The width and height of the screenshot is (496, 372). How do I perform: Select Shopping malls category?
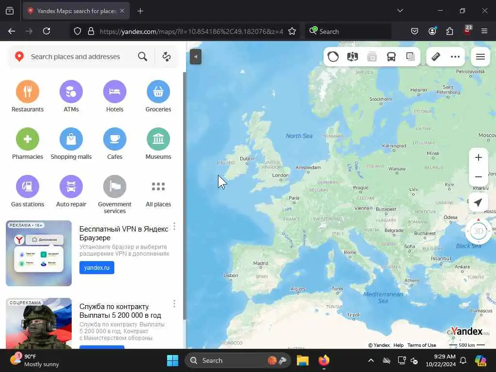point(71,143)
